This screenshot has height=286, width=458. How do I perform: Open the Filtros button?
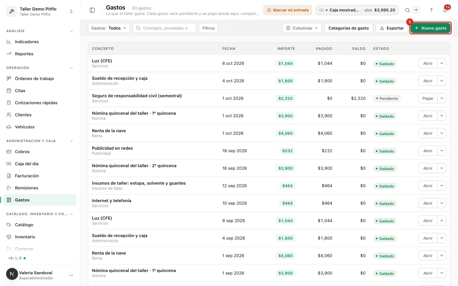pyautogui.click(x=208, y=28)
